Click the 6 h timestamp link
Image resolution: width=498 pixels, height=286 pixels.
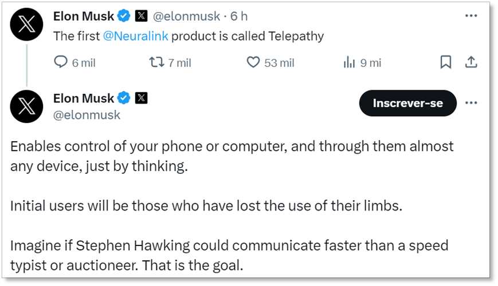click(239, 16)
